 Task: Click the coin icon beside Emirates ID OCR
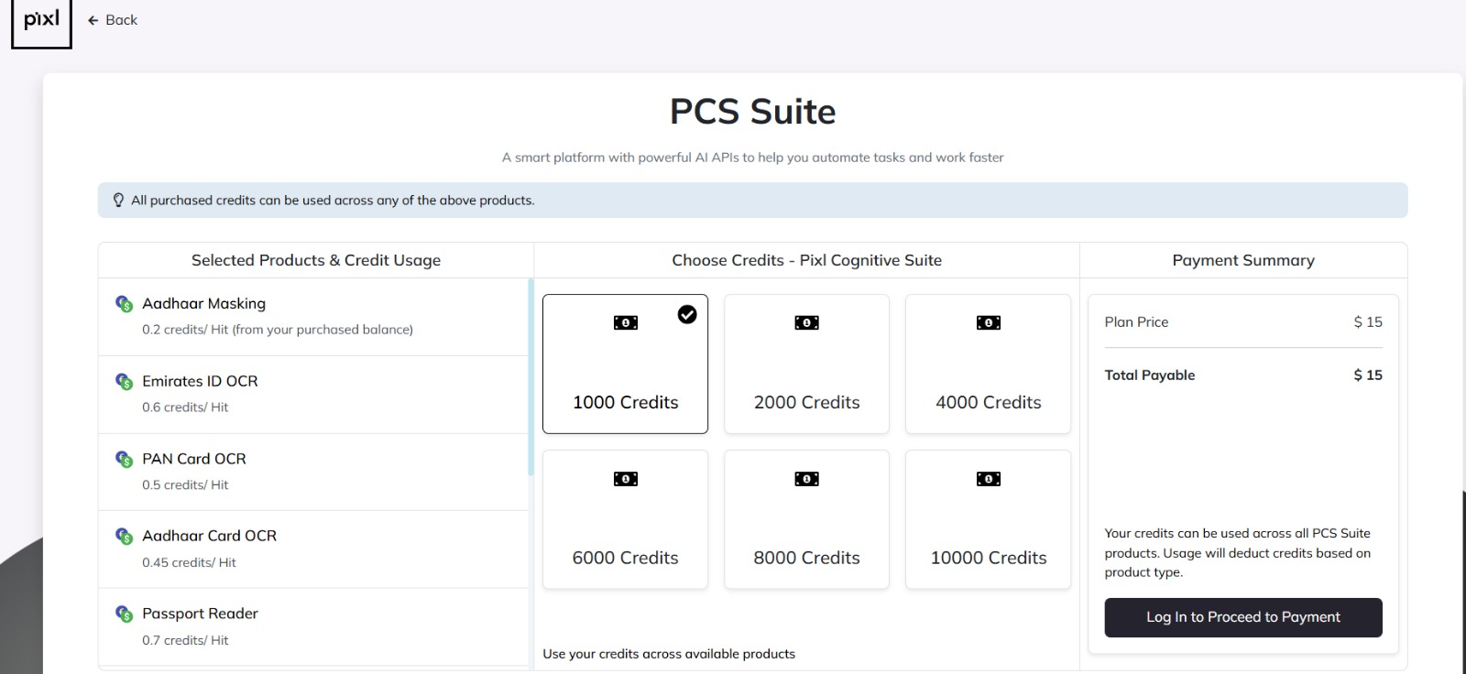tap(124, 382)
